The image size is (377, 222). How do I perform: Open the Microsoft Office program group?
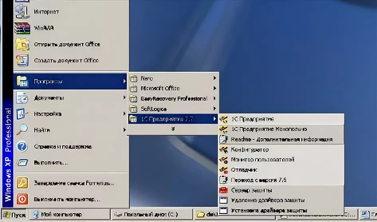tap(173, 88)
